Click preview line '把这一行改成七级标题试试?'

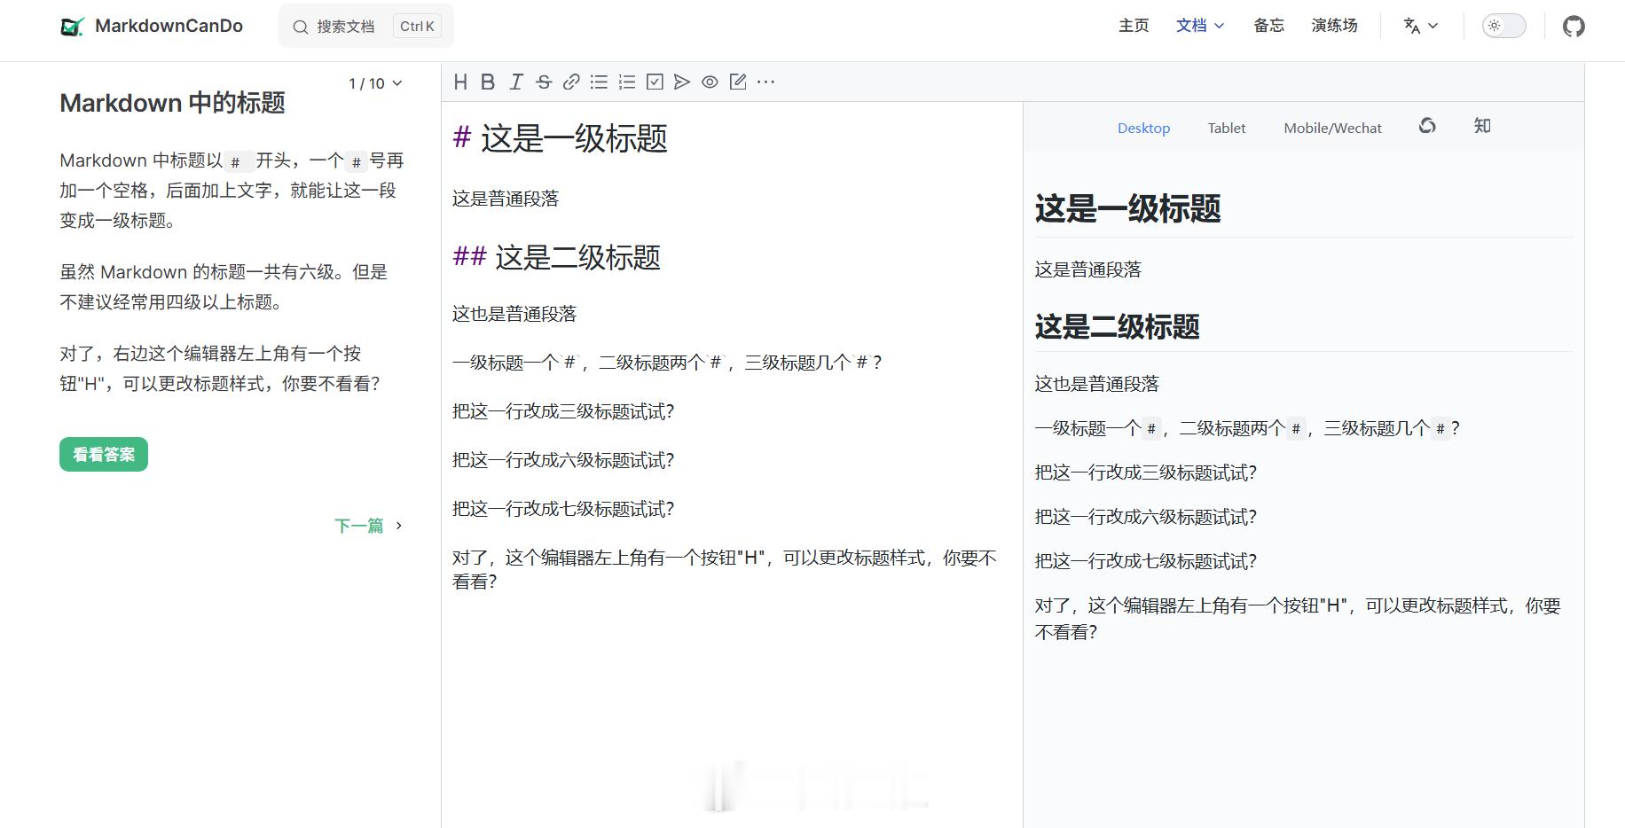tap(1146, 561)
